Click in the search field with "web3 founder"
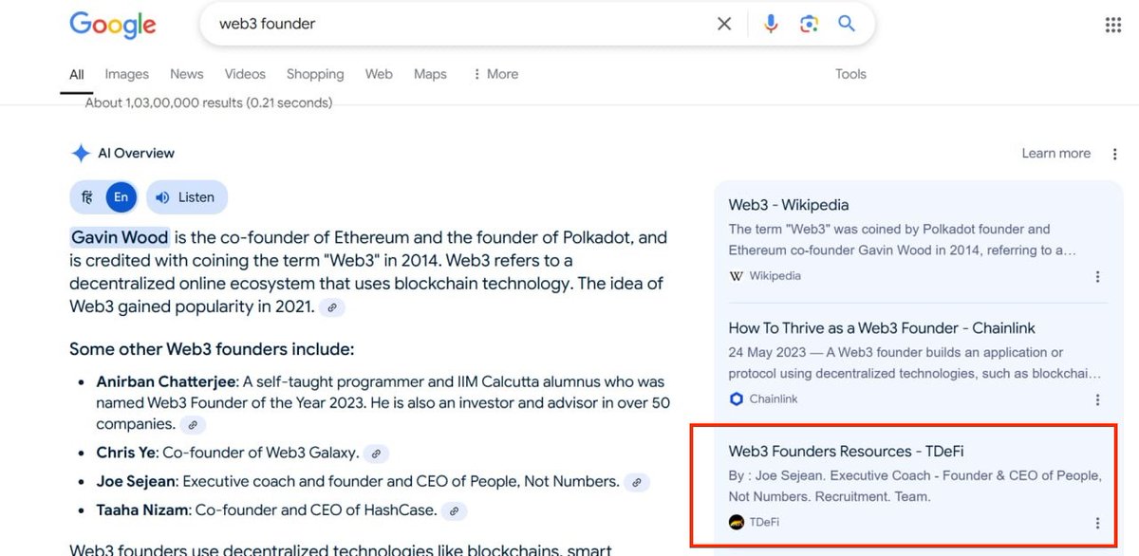Screen dimensions: 1139x556 pyautogui.click(x=460, y=24)
